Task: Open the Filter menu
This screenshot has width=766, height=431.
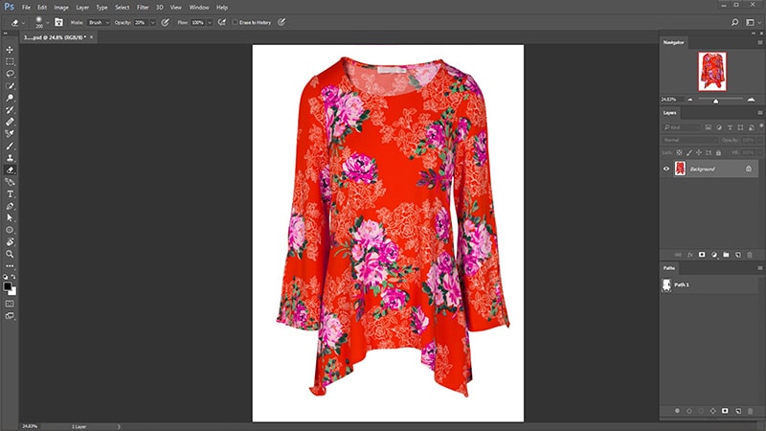Action: click(x=143, y=8)
